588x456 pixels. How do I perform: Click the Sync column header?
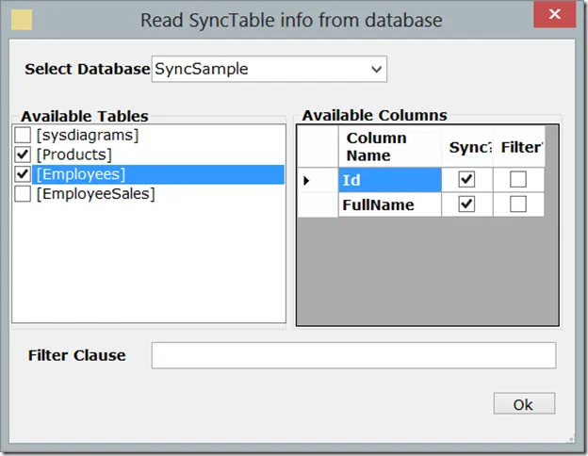pyautogui.click(x=466, y=148)
